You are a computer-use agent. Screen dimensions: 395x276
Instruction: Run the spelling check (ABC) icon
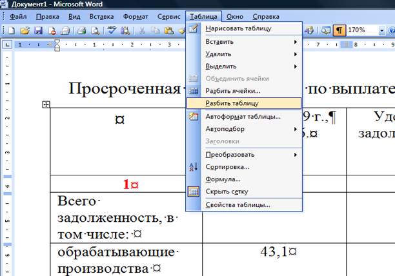point(111,30)
